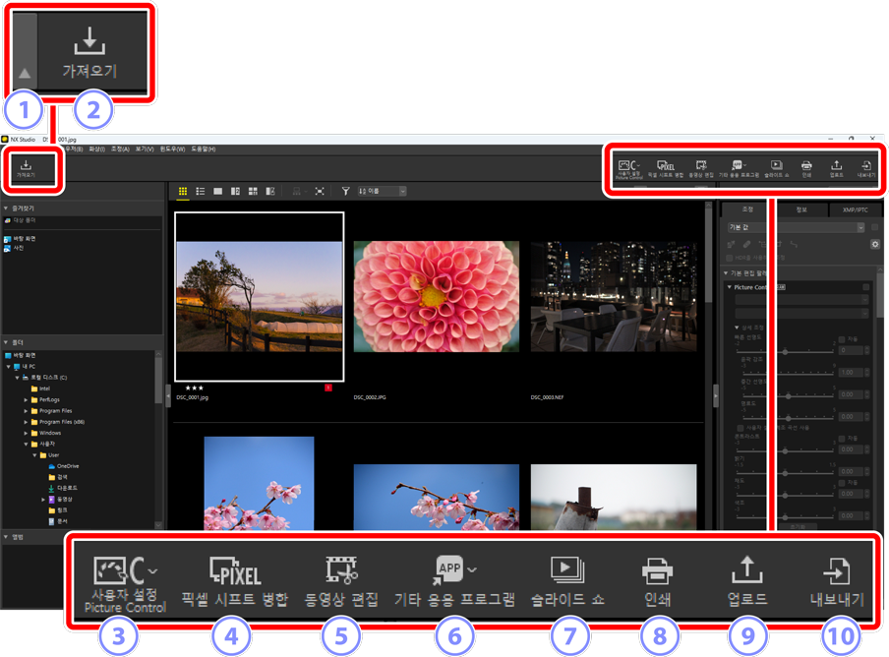Open the 이름 sort order dropdown
889x657 pixels.
click(382, 192)
